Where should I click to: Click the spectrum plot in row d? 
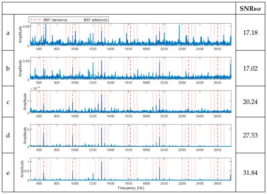[x=131, y=135]
